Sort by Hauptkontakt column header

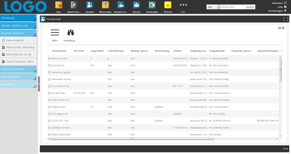point(217,51)
